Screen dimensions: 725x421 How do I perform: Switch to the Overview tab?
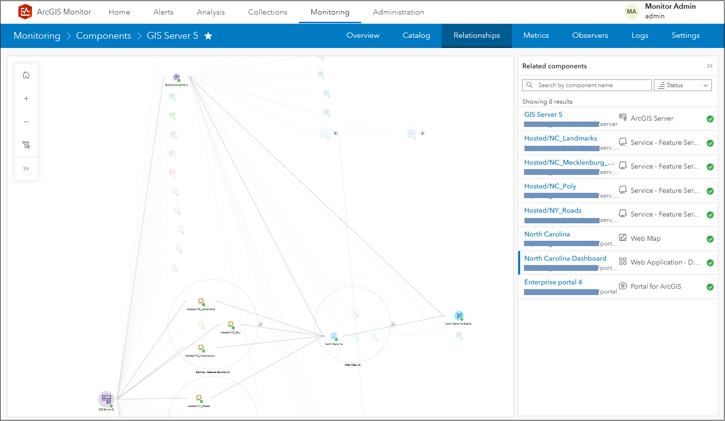(363, 35)
